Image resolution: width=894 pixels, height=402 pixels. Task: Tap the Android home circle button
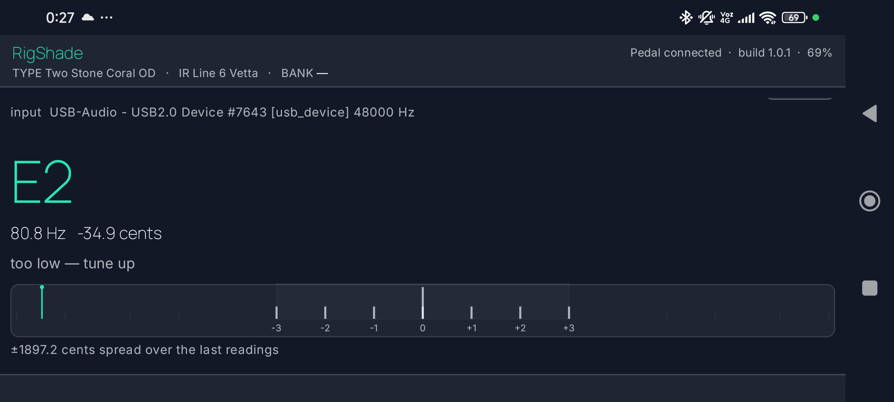pyautogui.click(x=870, y=201)
